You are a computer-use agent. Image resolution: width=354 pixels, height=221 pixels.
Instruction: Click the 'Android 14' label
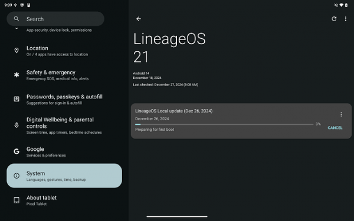(141, 73)
